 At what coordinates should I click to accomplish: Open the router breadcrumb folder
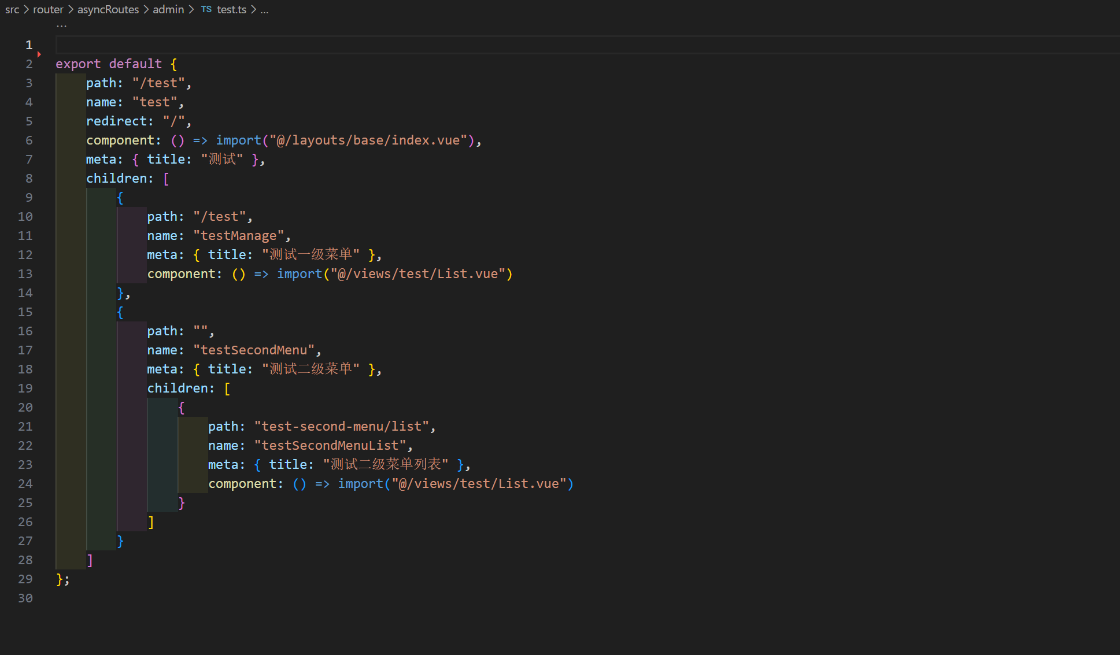(48, 9)
